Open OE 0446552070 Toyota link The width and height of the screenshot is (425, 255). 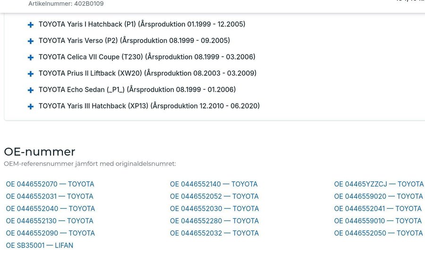click(x=50, y=184)
